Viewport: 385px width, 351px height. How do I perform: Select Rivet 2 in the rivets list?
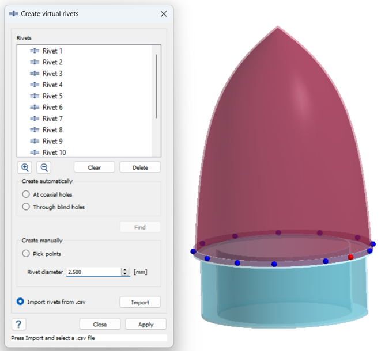pyautogui.click(x=52, y=62)
